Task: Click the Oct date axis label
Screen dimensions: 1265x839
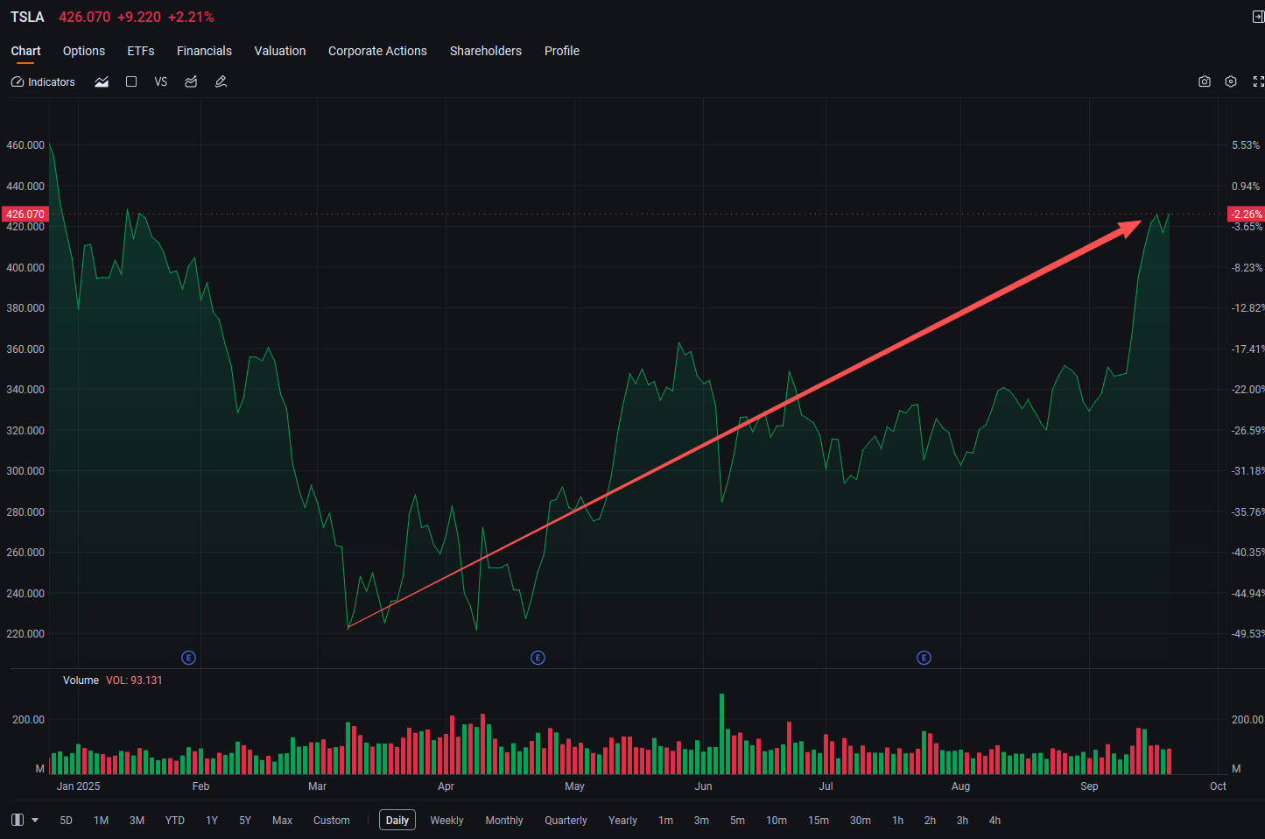Action: tap(1218, 786)
